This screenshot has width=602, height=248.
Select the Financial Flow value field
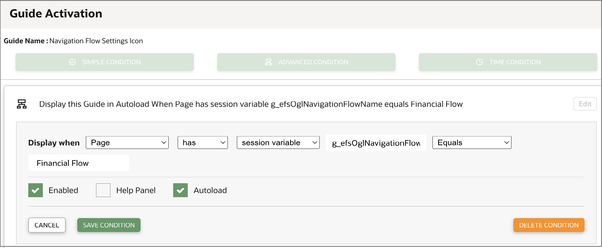pos(78,163)
